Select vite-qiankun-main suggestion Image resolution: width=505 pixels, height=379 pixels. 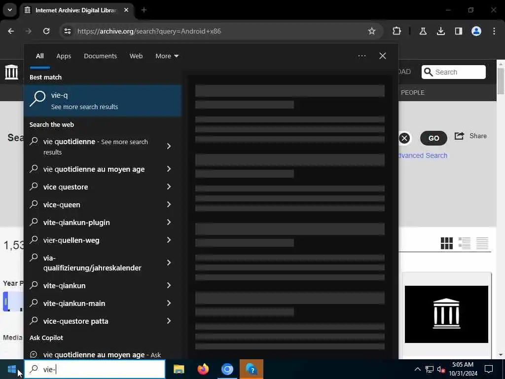click(x=74, y=303)
